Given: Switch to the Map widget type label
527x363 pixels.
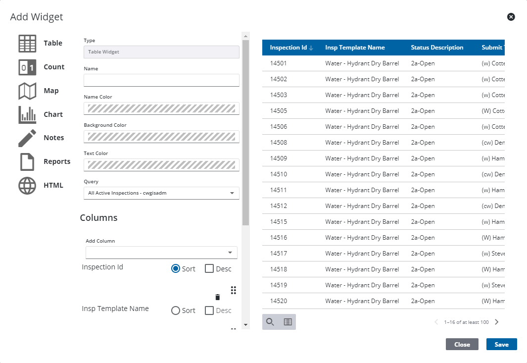Looking at the screenshot, I should click(51, 91).
